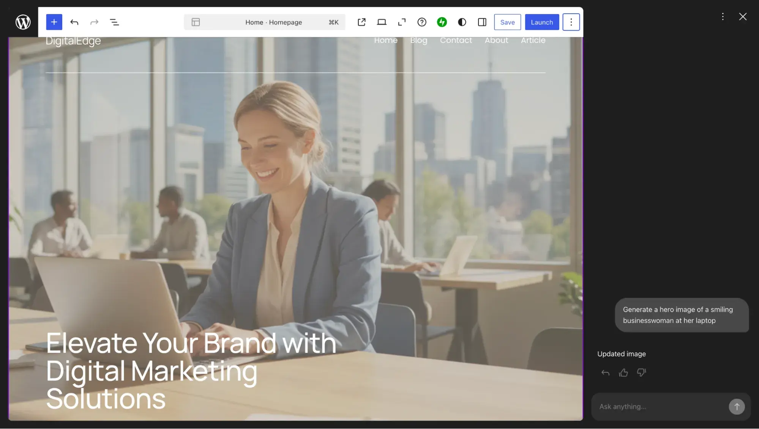Toggle the settings sidebar panel
Screen dimensions: 759x429
pos(482,22)
